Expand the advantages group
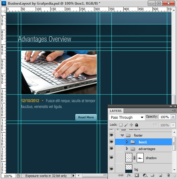 click(x=127, y=149)
